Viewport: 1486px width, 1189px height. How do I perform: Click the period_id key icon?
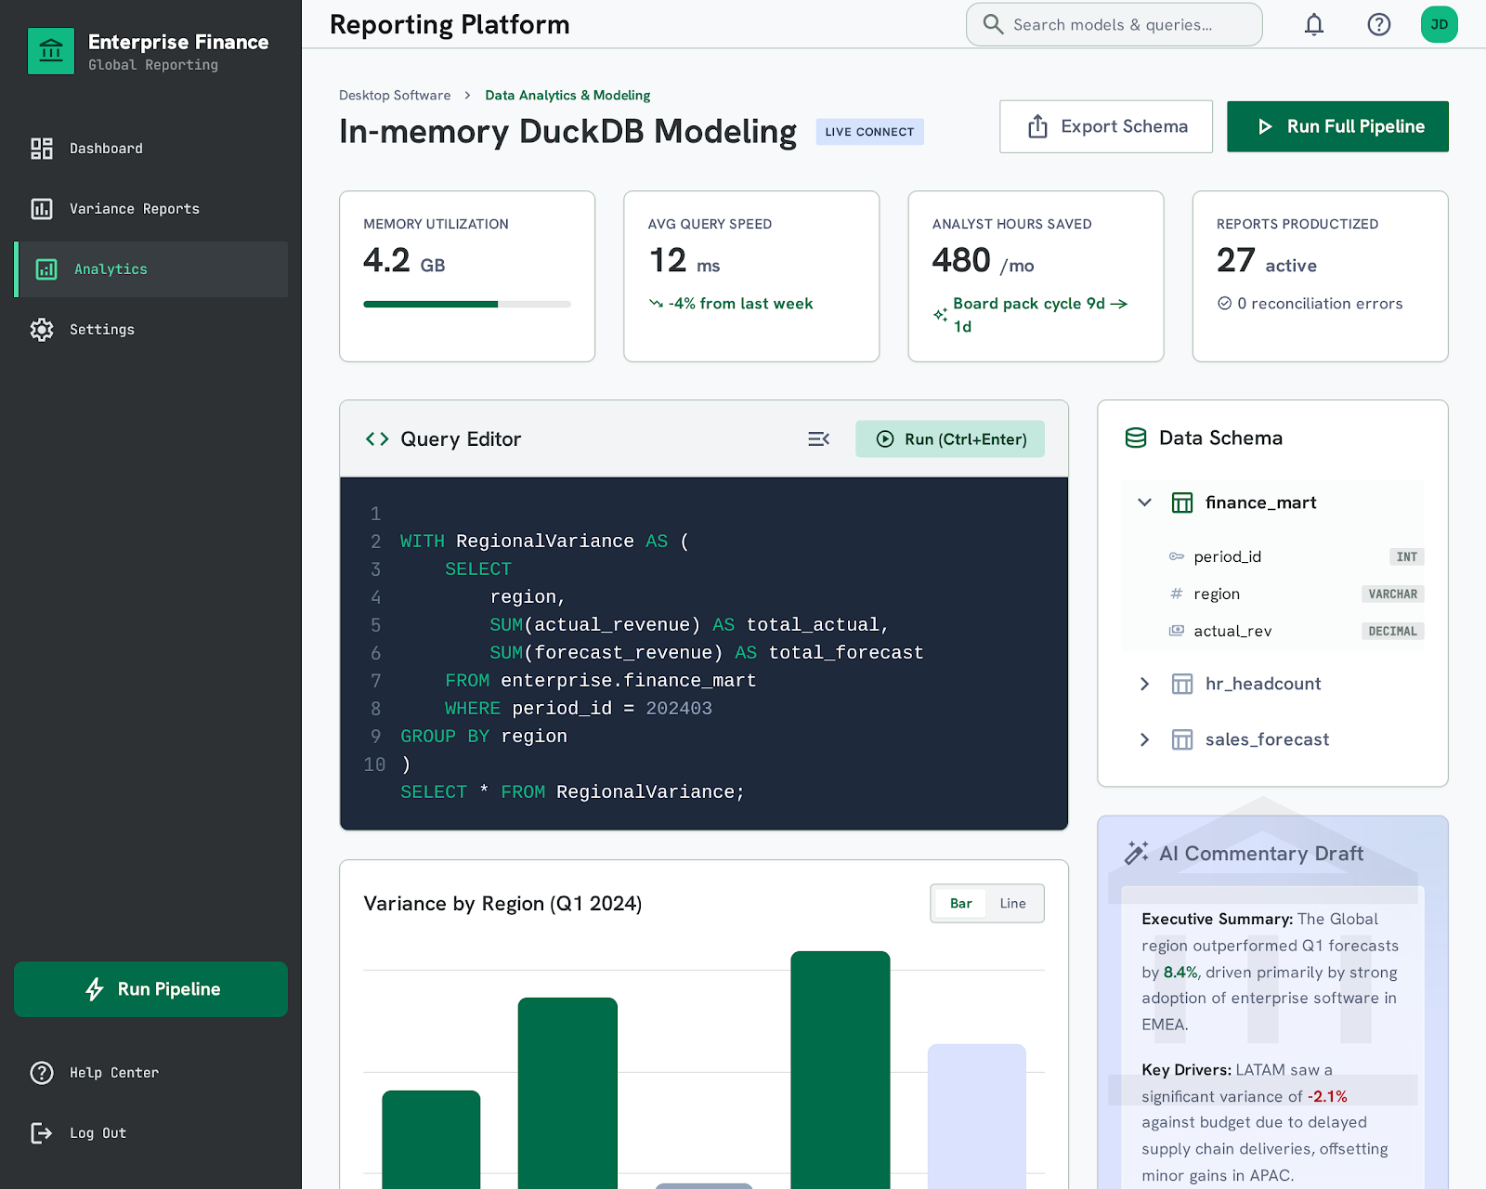tap(1177, 556)
